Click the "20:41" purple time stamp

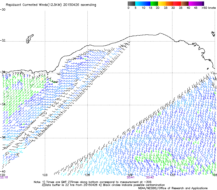coord(130,177)
